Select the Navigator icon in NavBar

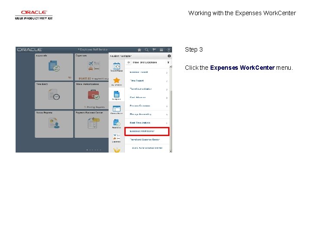click(117, 95)
